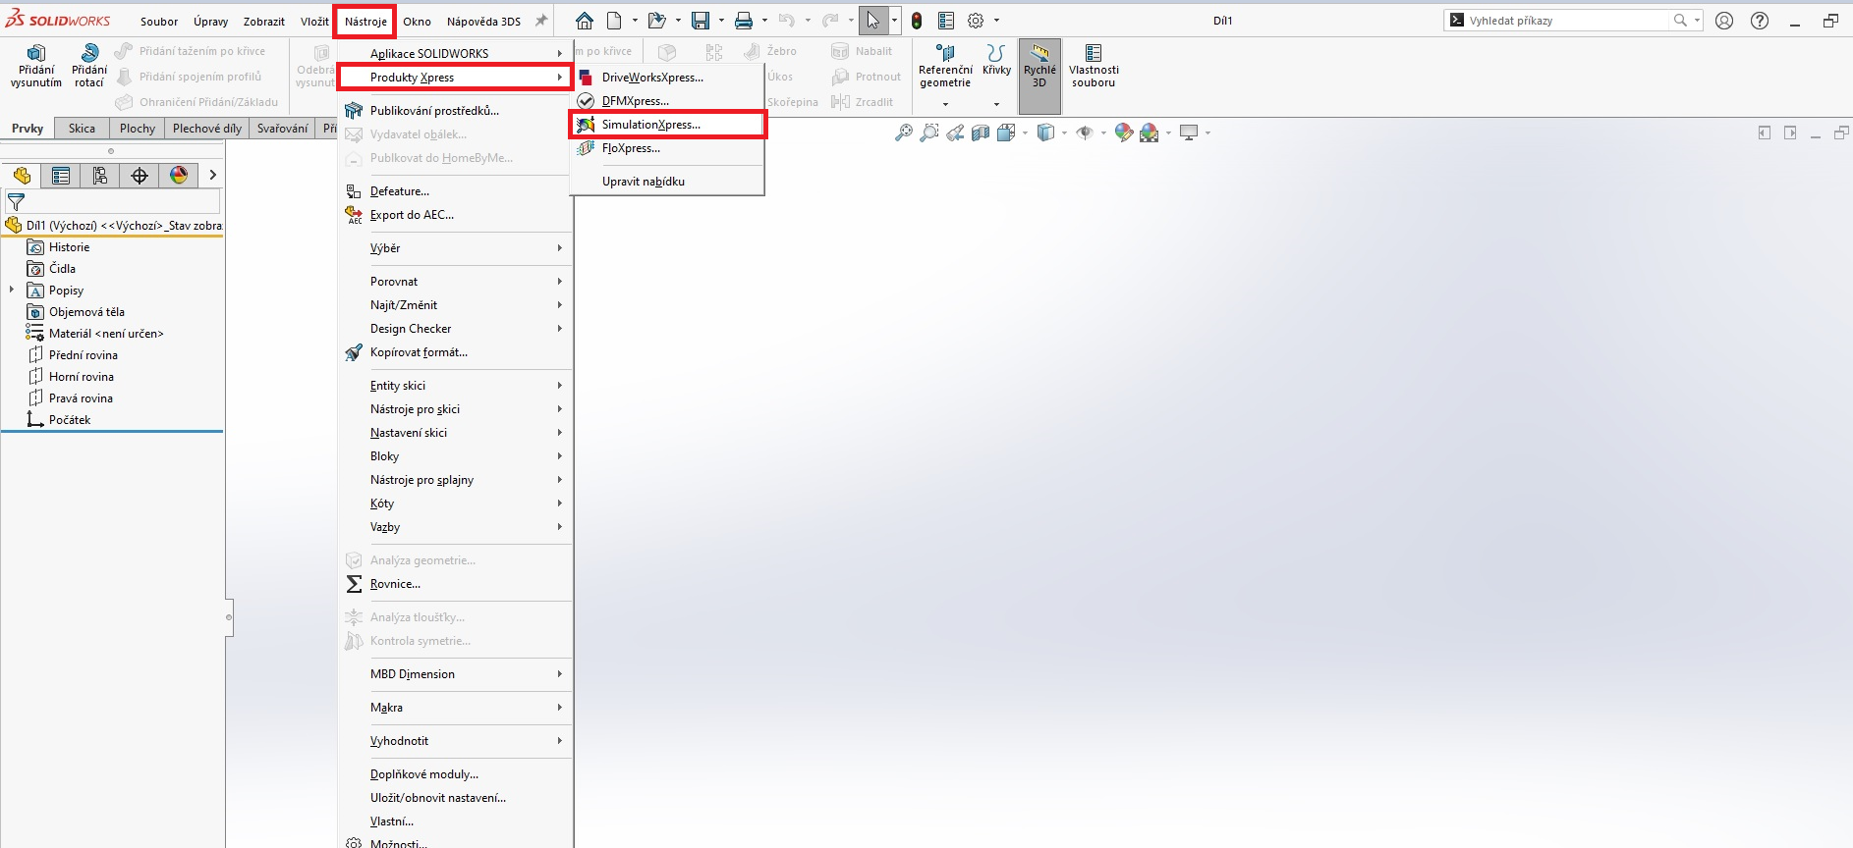This screenshot has height=848, width=1853.
Task: Open the Zobrazit menu
Action: 264,22
